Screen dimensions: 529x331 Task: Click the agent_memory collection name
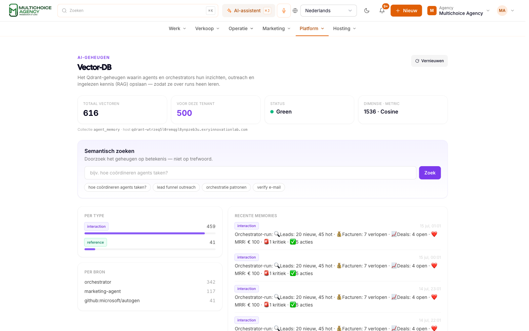106,130
